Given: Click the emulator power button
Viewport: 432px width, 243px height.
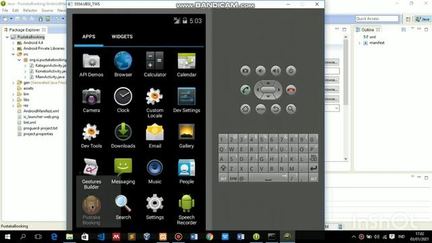Looking at the screenshot, I should 291,71.
